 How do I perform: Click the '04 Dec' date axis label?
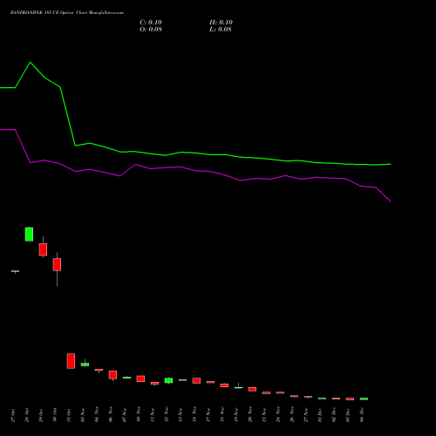coord(362,415)
